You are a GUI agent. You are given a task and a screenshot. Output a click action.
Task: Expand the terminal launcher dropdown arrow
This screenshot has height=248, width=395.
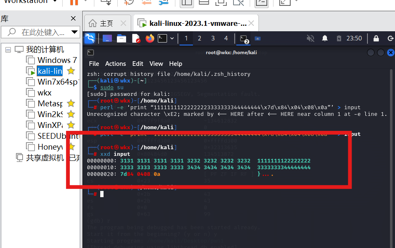coord(172,38)
